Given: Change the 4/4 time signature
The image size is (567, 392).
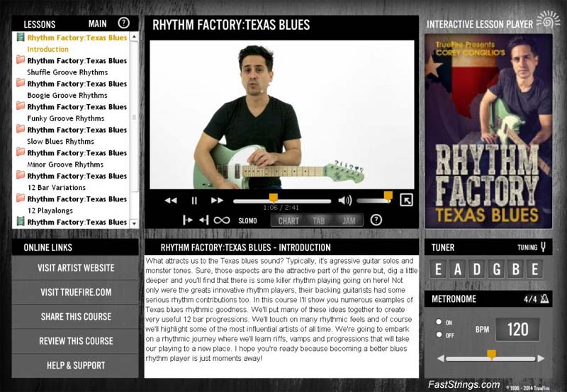Looking at the screenshot, I should tap(530, 299).
